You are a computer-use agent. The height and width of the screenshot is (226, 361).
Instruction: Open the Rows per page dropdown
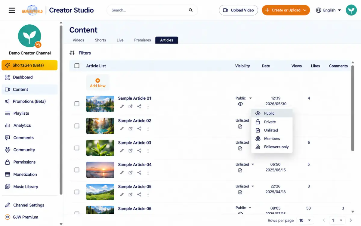pyautogui.click(x=305, y=220)
